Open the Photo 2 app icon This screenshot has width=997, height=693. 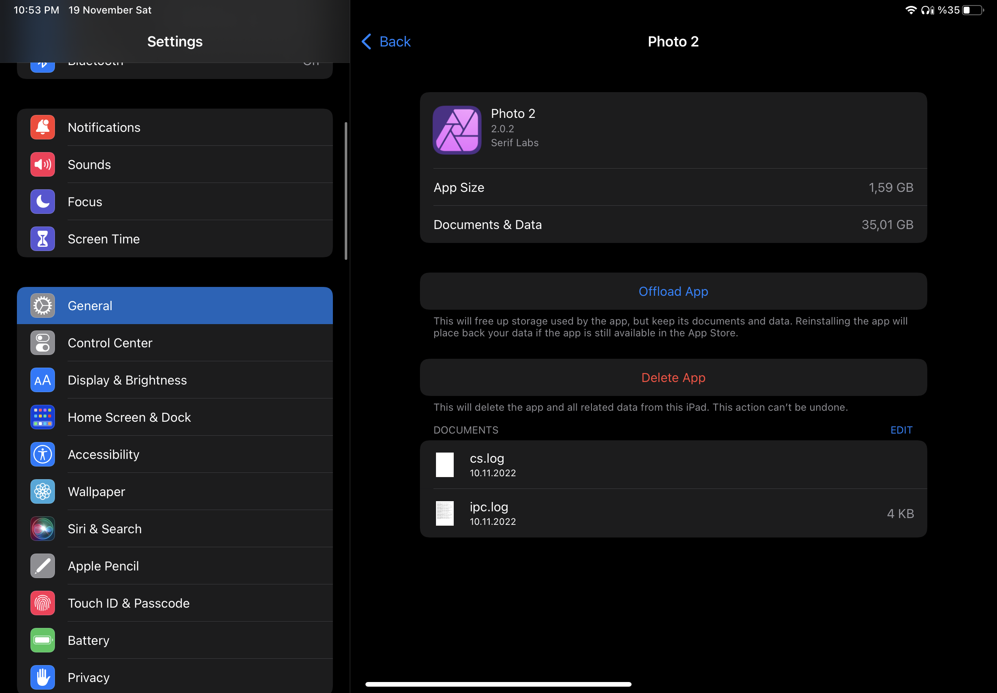pos(456,130)
